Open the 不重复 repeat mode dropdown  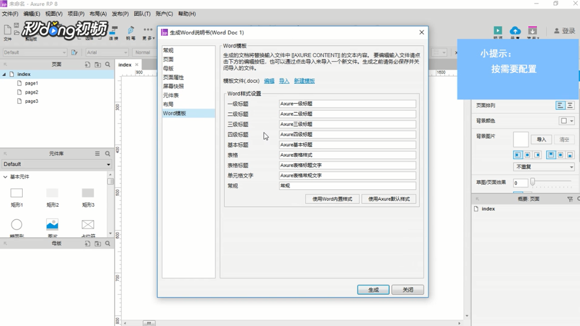[x=544, y=167]
